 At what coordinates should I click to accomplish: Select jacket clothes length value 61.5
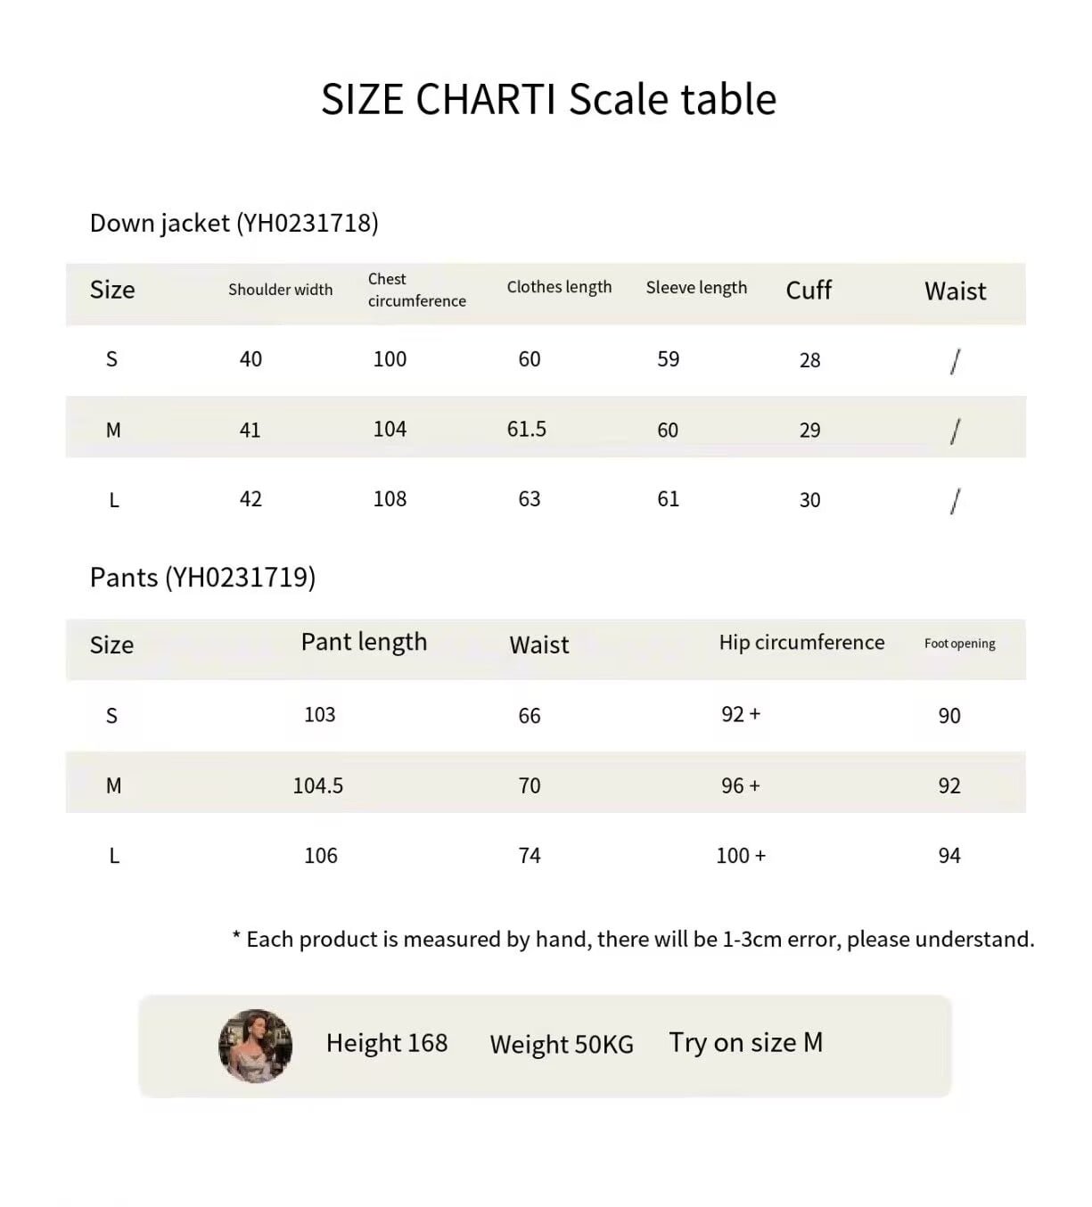click(527, 429)
